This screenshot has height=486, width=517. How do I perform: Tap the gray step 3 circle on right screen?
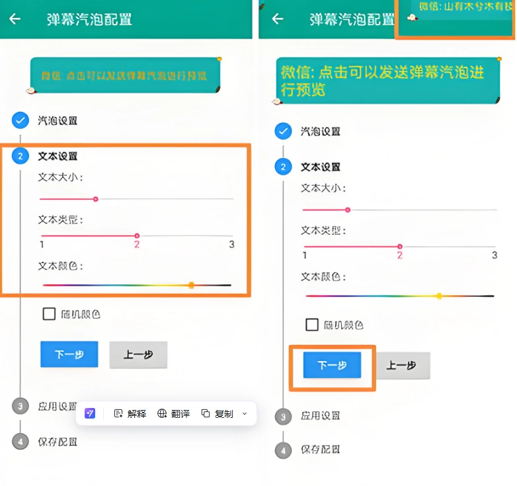pyautogui.click(x=284, y=417)
